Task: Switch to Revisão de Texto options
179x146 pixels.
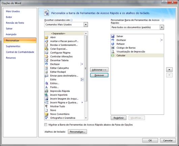Action: [x=15, y=23]
